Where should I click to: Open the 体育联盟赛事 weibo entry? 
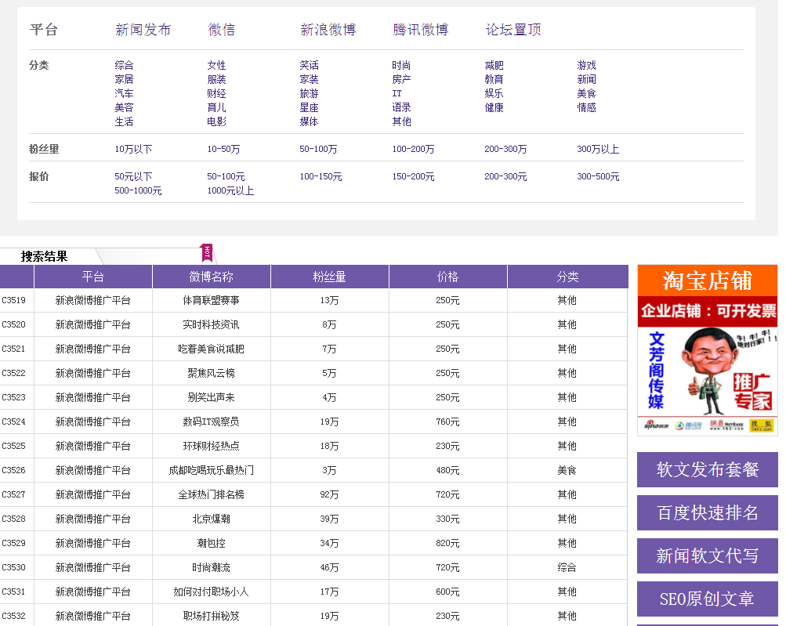point(211,301)
